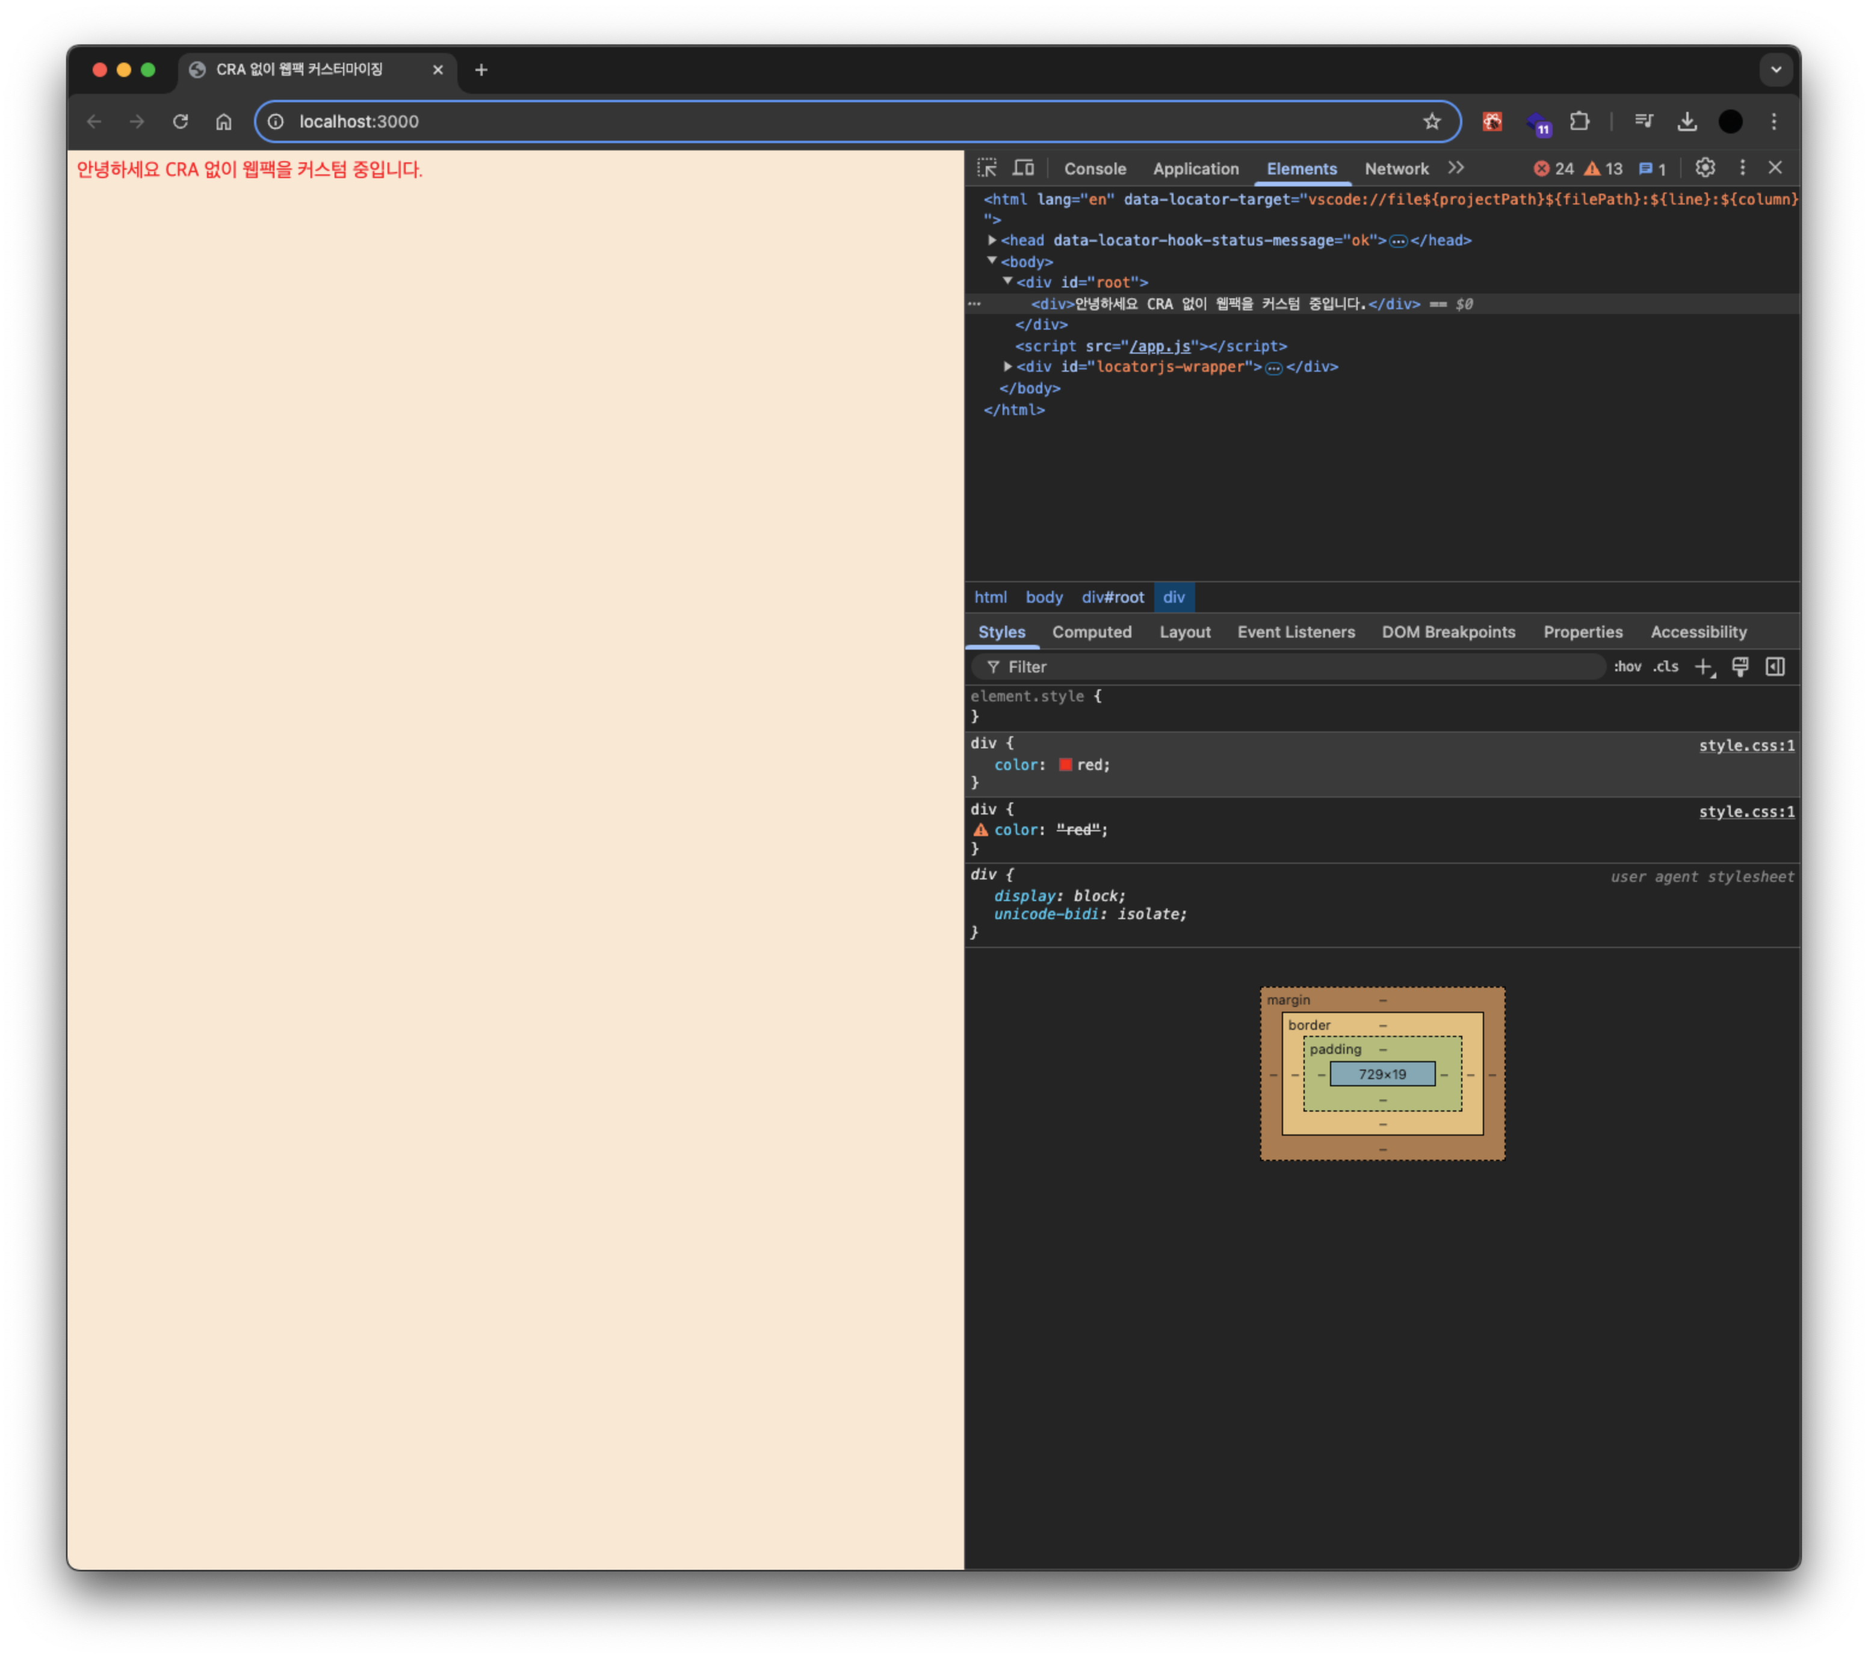Image resolution: width=1868 pixels, height=1659 pixels.
Task: Reload the localhost page
Action: pyautogui.click(x=180, y=122)
